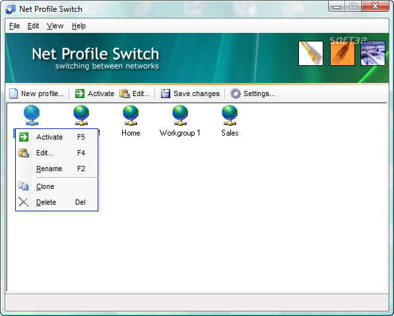Select the highlighted first profile globe icon
The height and width of the screenshot is (316, 394).
[32, 115]
